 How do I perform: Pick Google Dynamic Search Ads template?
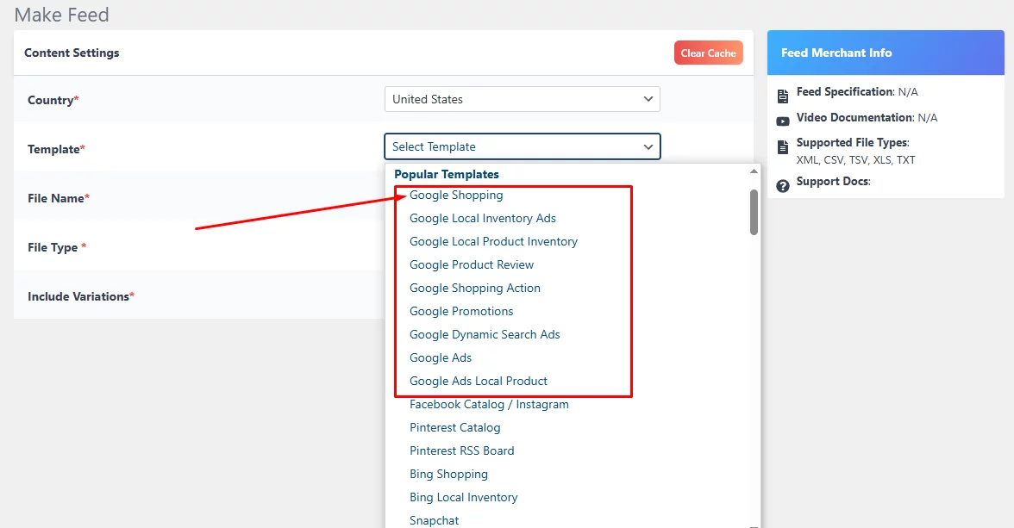pyautogui.click(x=485, y=335)
